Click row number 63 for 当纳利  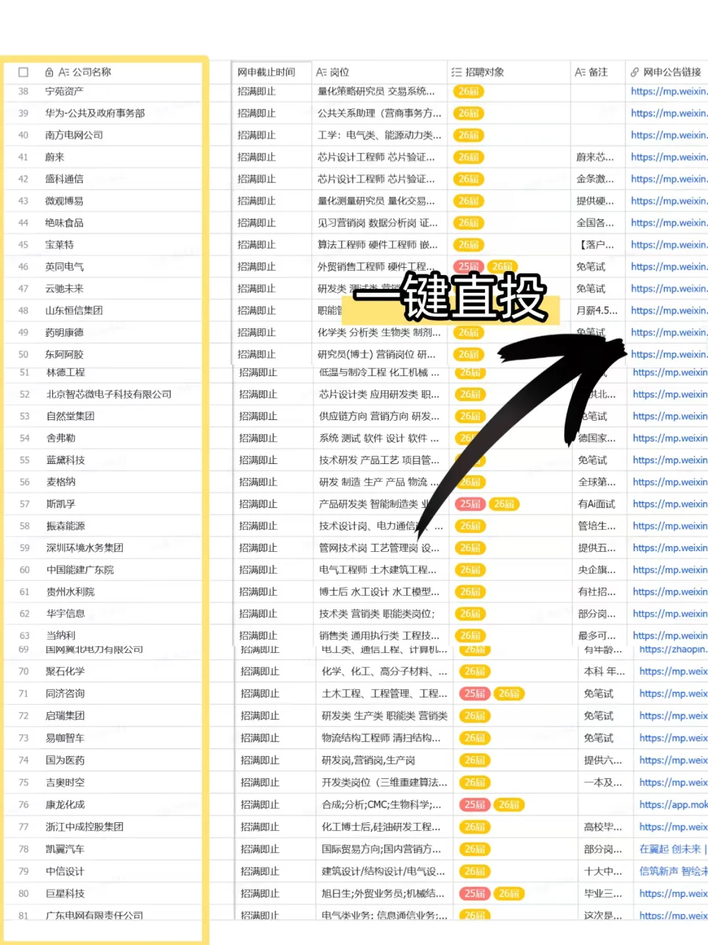click(x=24, y=635)
